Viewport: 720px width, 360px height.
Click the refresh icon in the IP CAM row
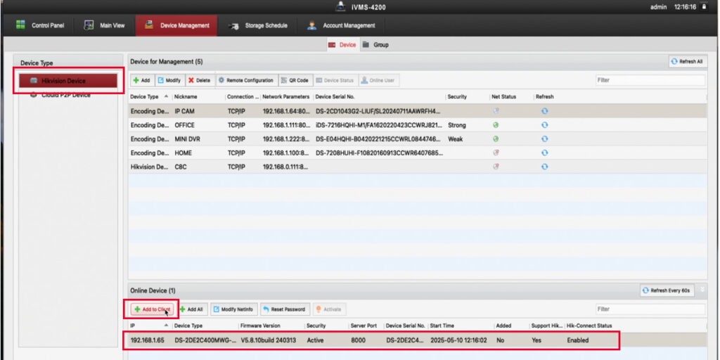pyautogui.click(x=544, y=111)
